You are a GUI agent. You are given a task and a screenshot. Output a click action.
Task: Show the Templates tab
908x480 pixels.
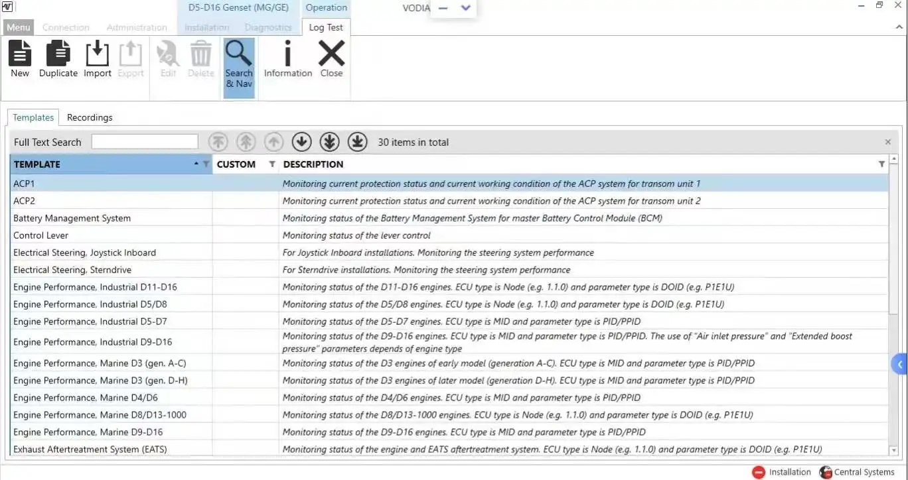click(x=33, y=117)
